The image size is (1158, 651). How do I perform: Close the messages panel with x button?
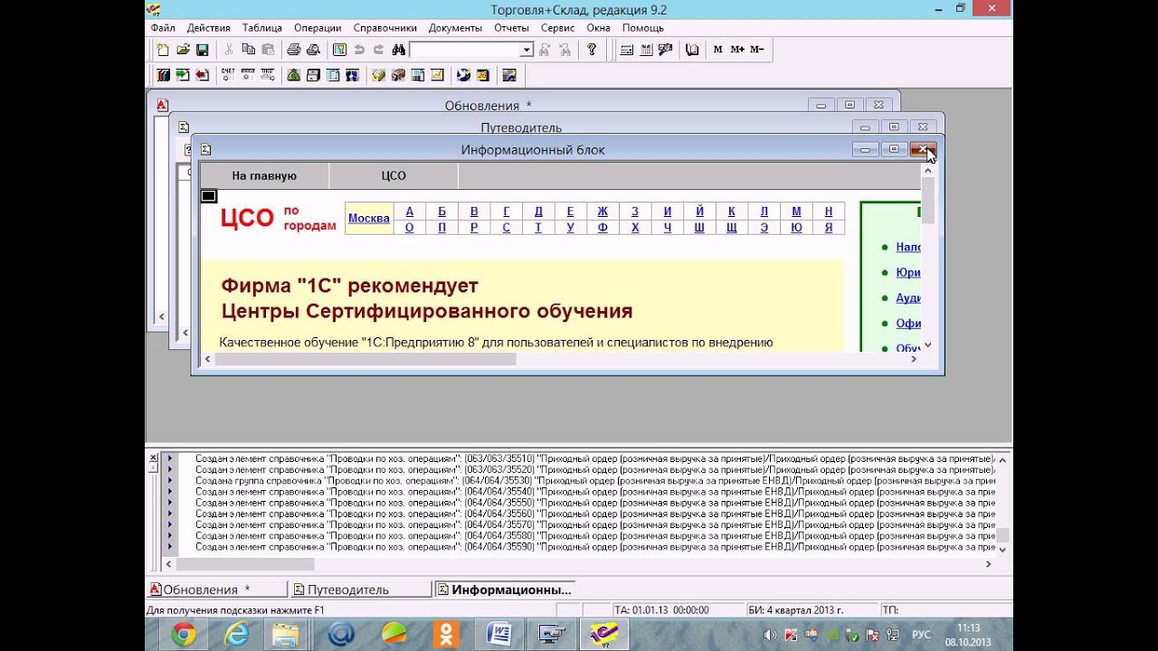(x=153, y=458)
